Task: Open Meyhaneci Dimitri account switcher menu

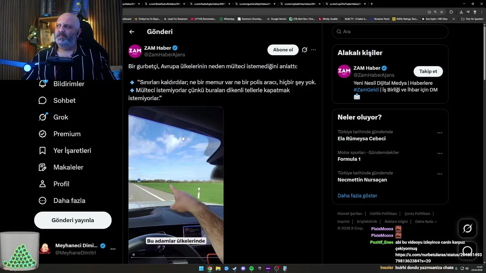Action: 113,249
